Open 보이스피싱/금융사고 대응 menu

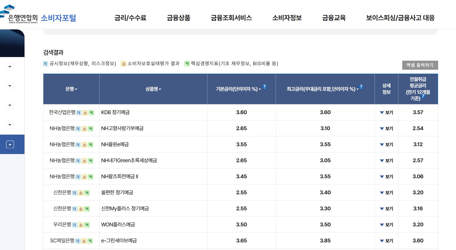click(400, 18)
